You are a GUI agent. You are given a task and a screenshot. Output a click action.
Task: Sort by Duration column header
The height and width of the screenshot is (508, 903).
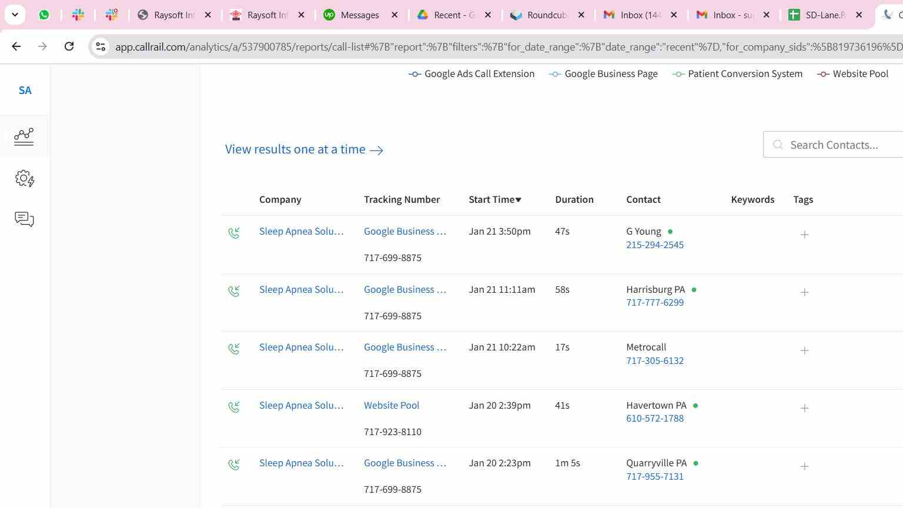574,200
